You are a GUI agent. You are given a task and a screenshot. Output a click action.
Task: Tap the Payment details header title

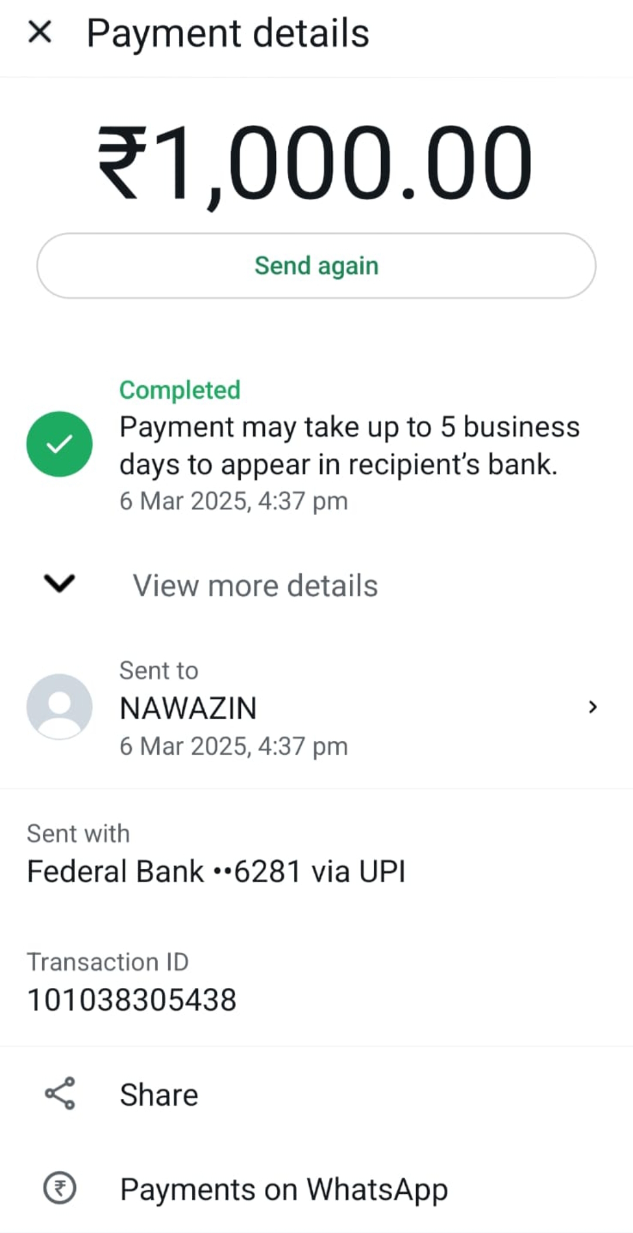228,33
